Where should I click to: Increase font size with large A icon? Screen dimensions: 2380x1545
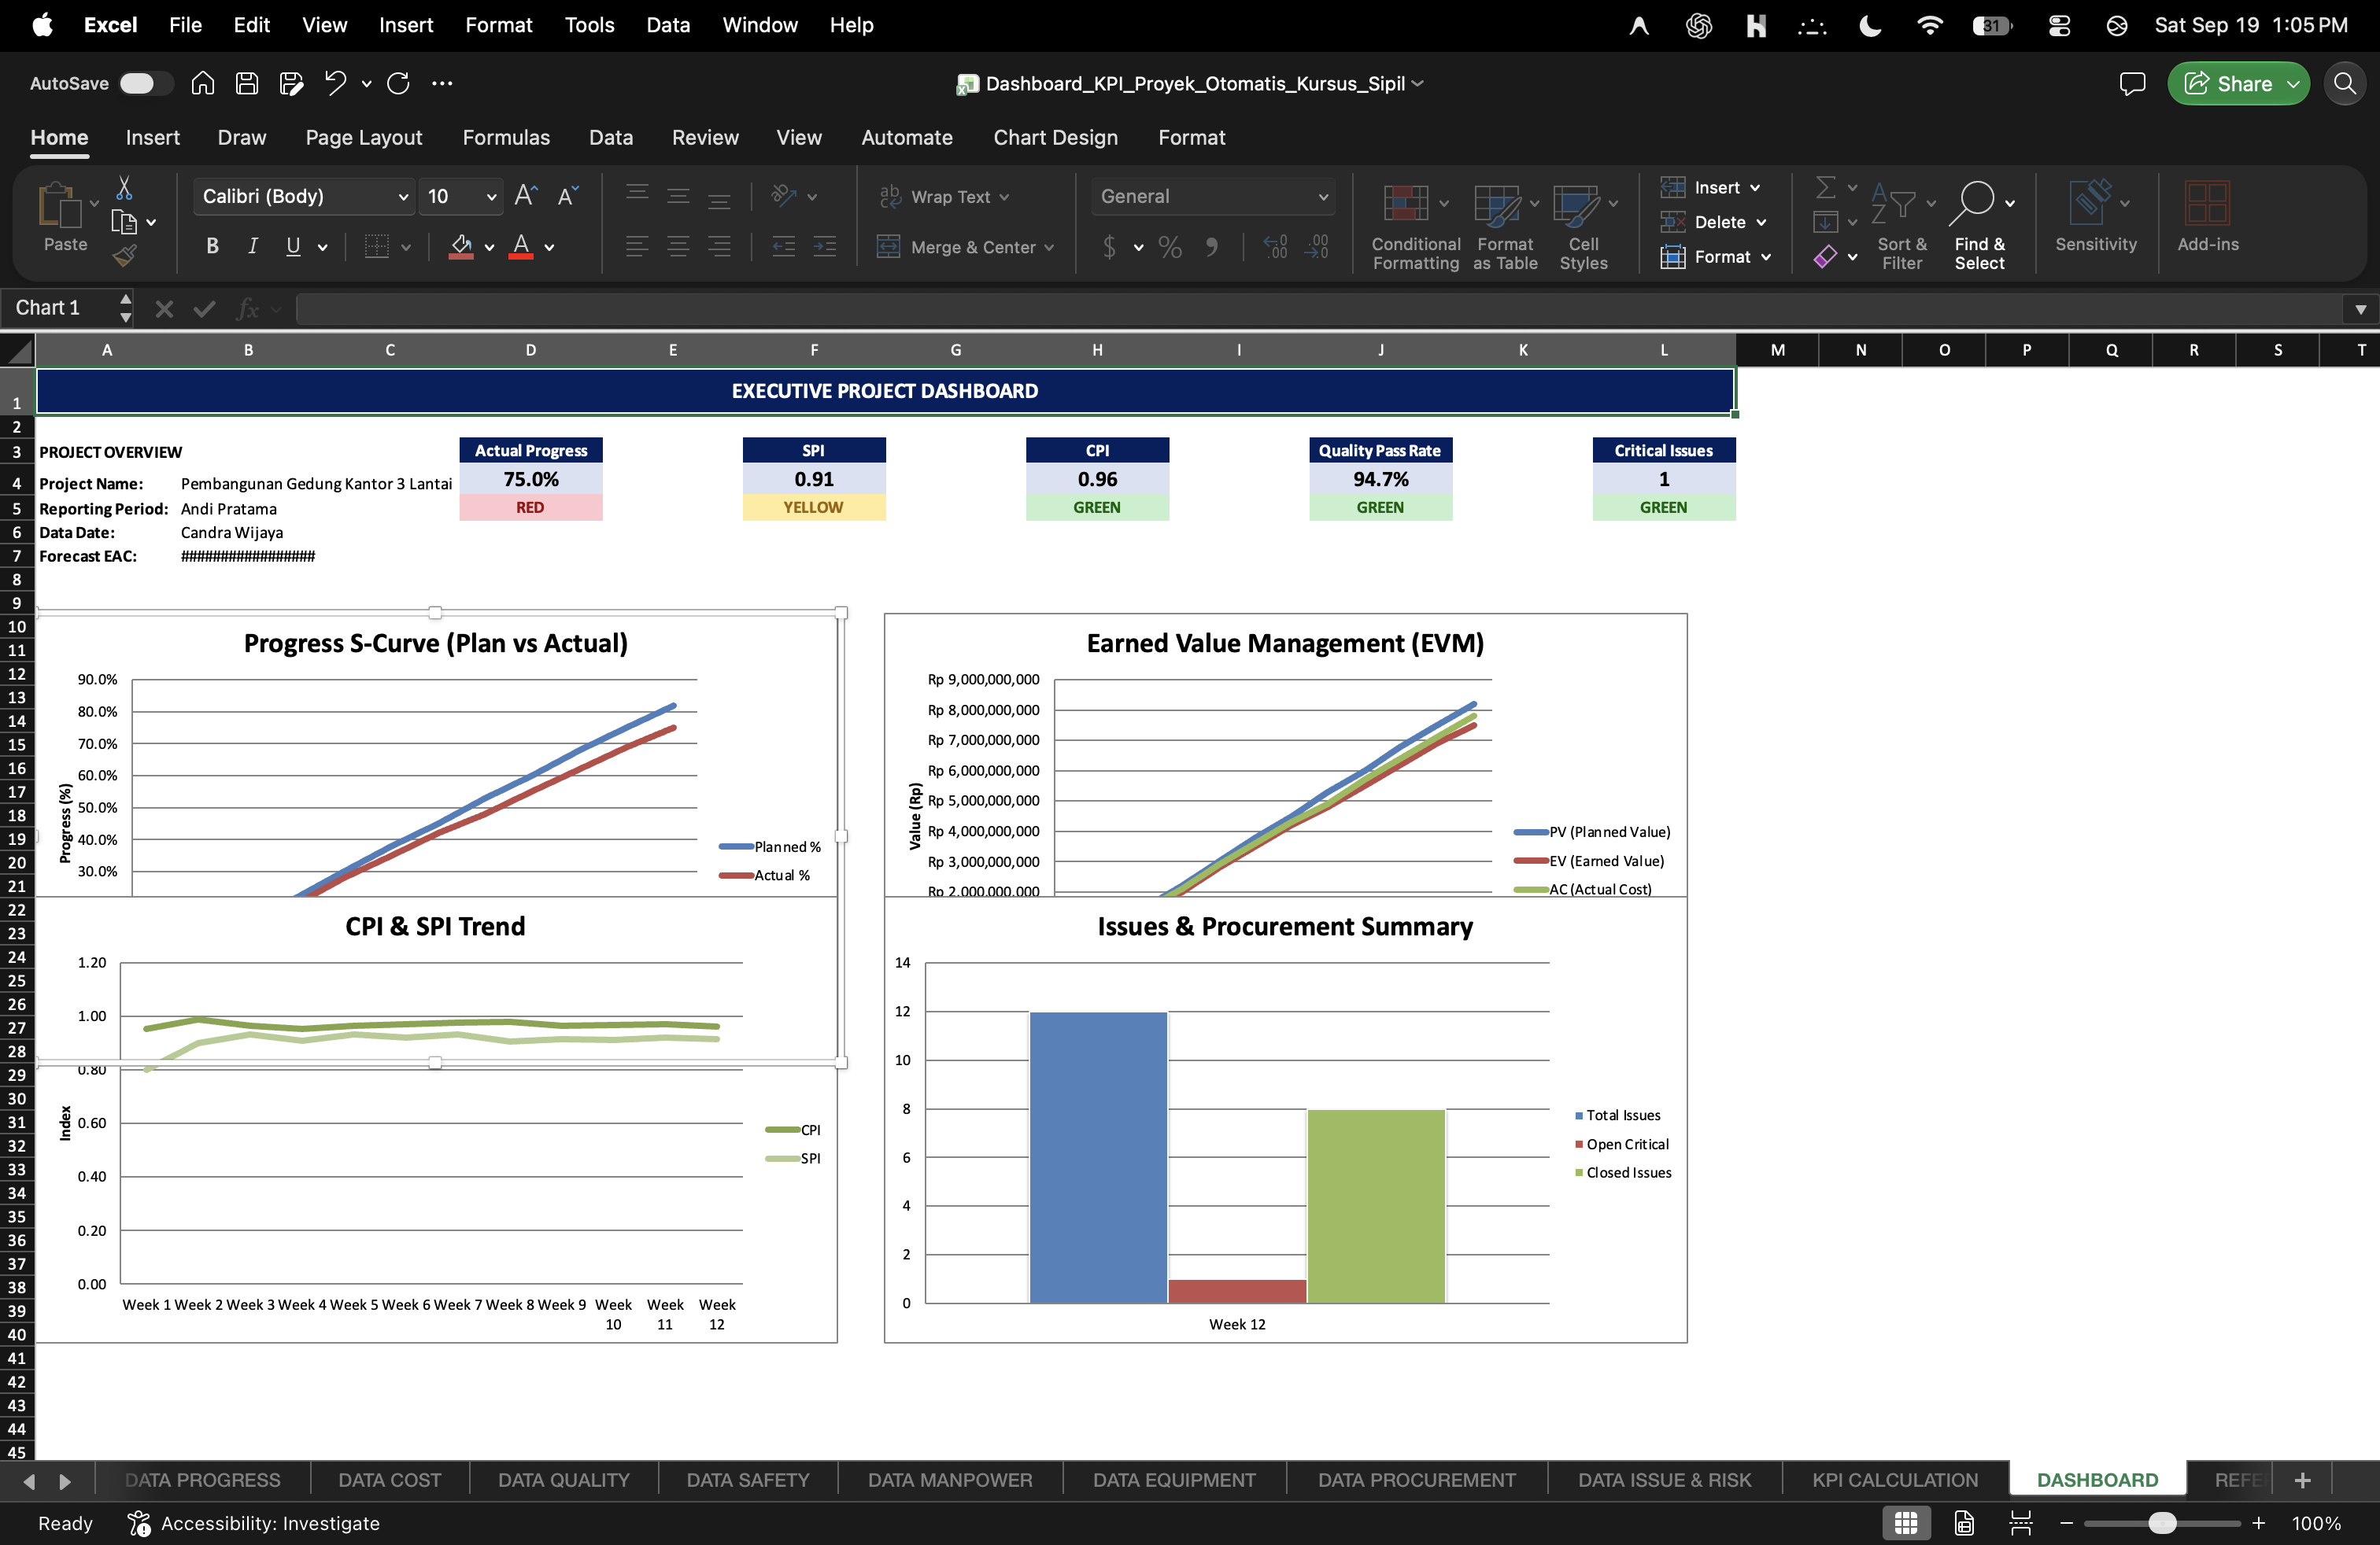[x=525, y=196]
